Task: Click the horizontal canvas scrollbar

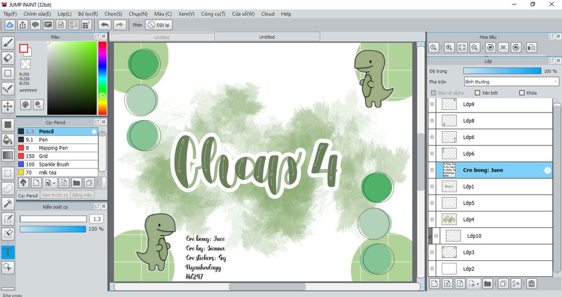Action: (x=267, y=287)
